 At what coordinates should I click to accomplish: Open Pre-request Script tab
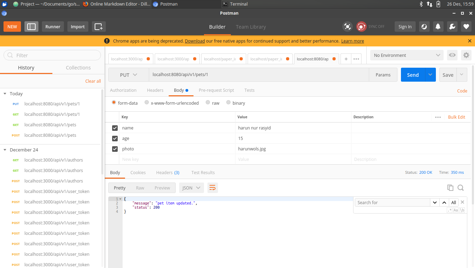tap(216, 90)
